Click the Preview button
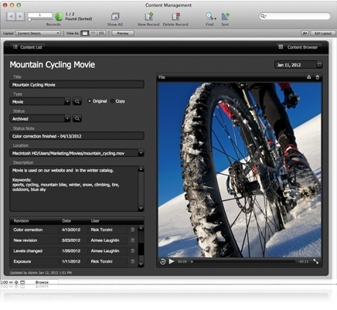This screenshot has height=310, width=337. click(x=123, y=33)
